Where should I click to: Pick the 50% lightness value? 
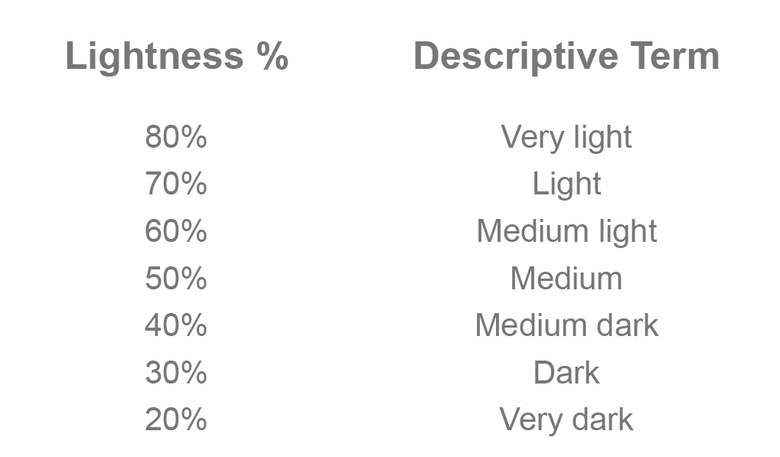point(176,279)
